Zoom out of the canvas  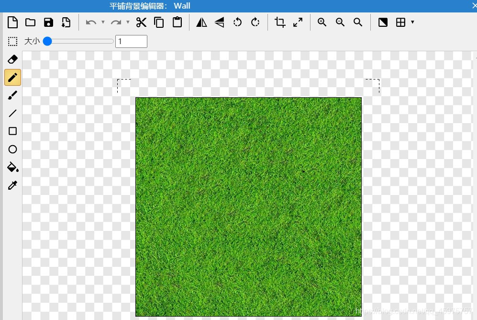click(x=340, y=22)
